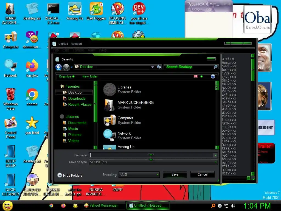Click the Help question mark icon
Screen dimensions: 281x211
[x=213, y=76]
